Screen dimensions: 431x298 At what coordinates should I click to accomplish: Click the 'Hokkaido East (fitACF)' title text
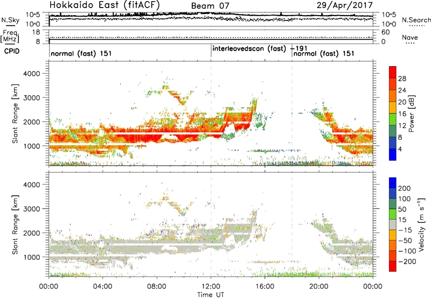(104, 5)
